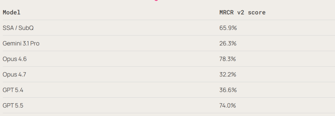
Task: Select the Opus 4.6 model name
Action: click(15, 59)
